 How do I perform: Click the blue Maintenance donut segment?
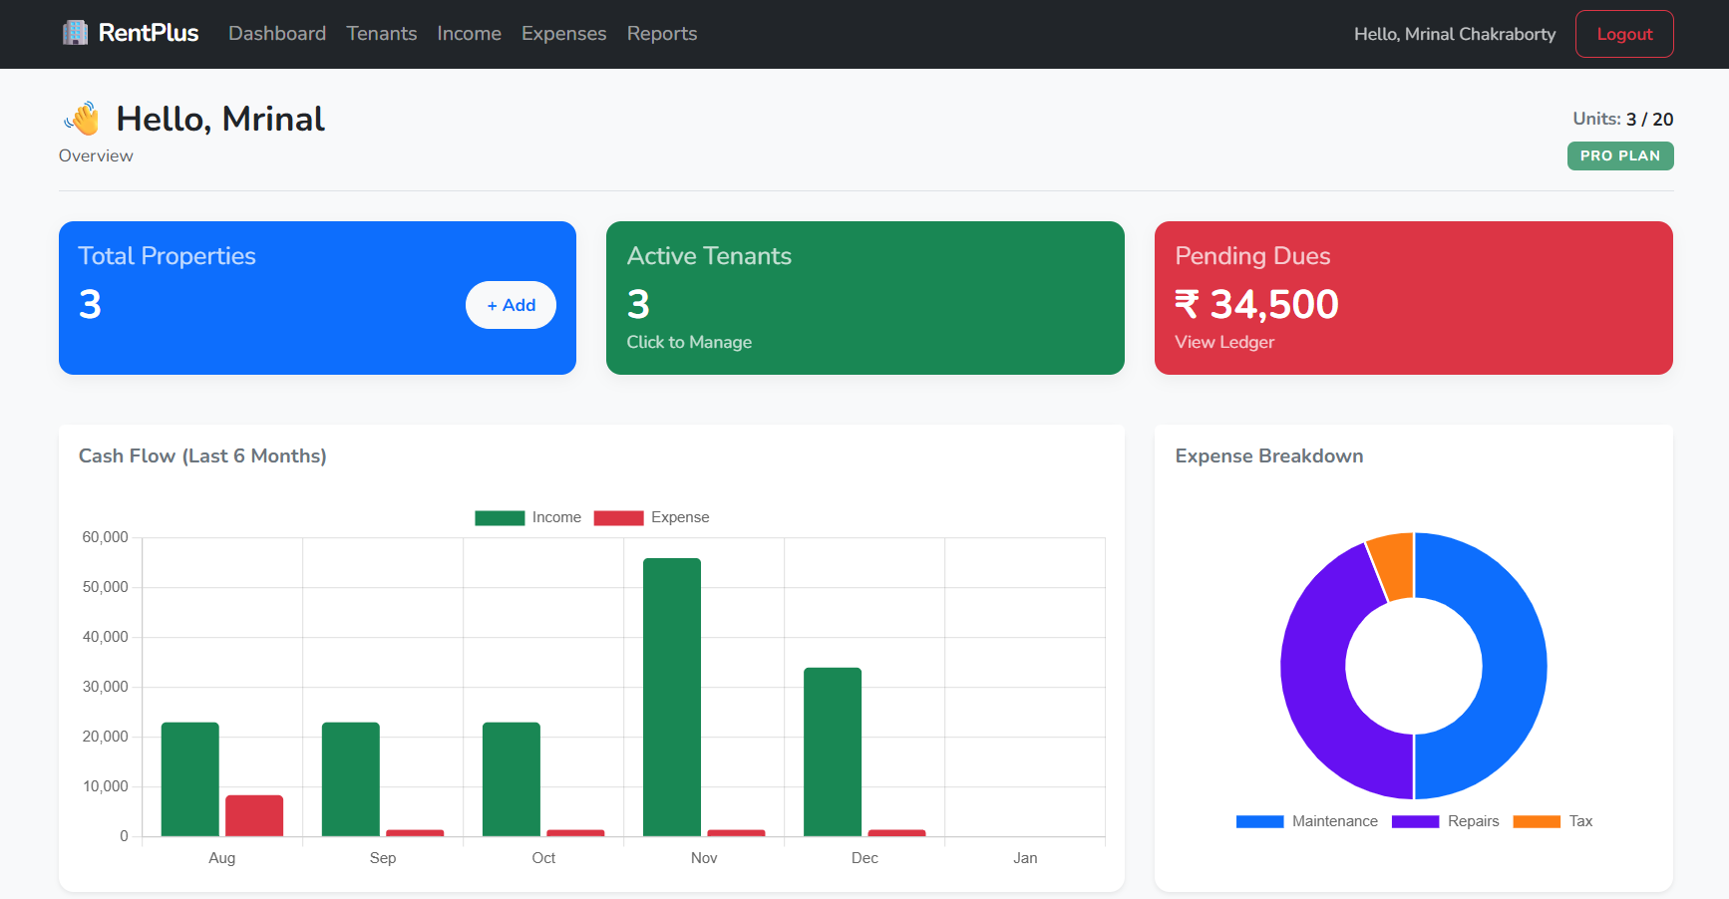click(x=1514, y=666)
